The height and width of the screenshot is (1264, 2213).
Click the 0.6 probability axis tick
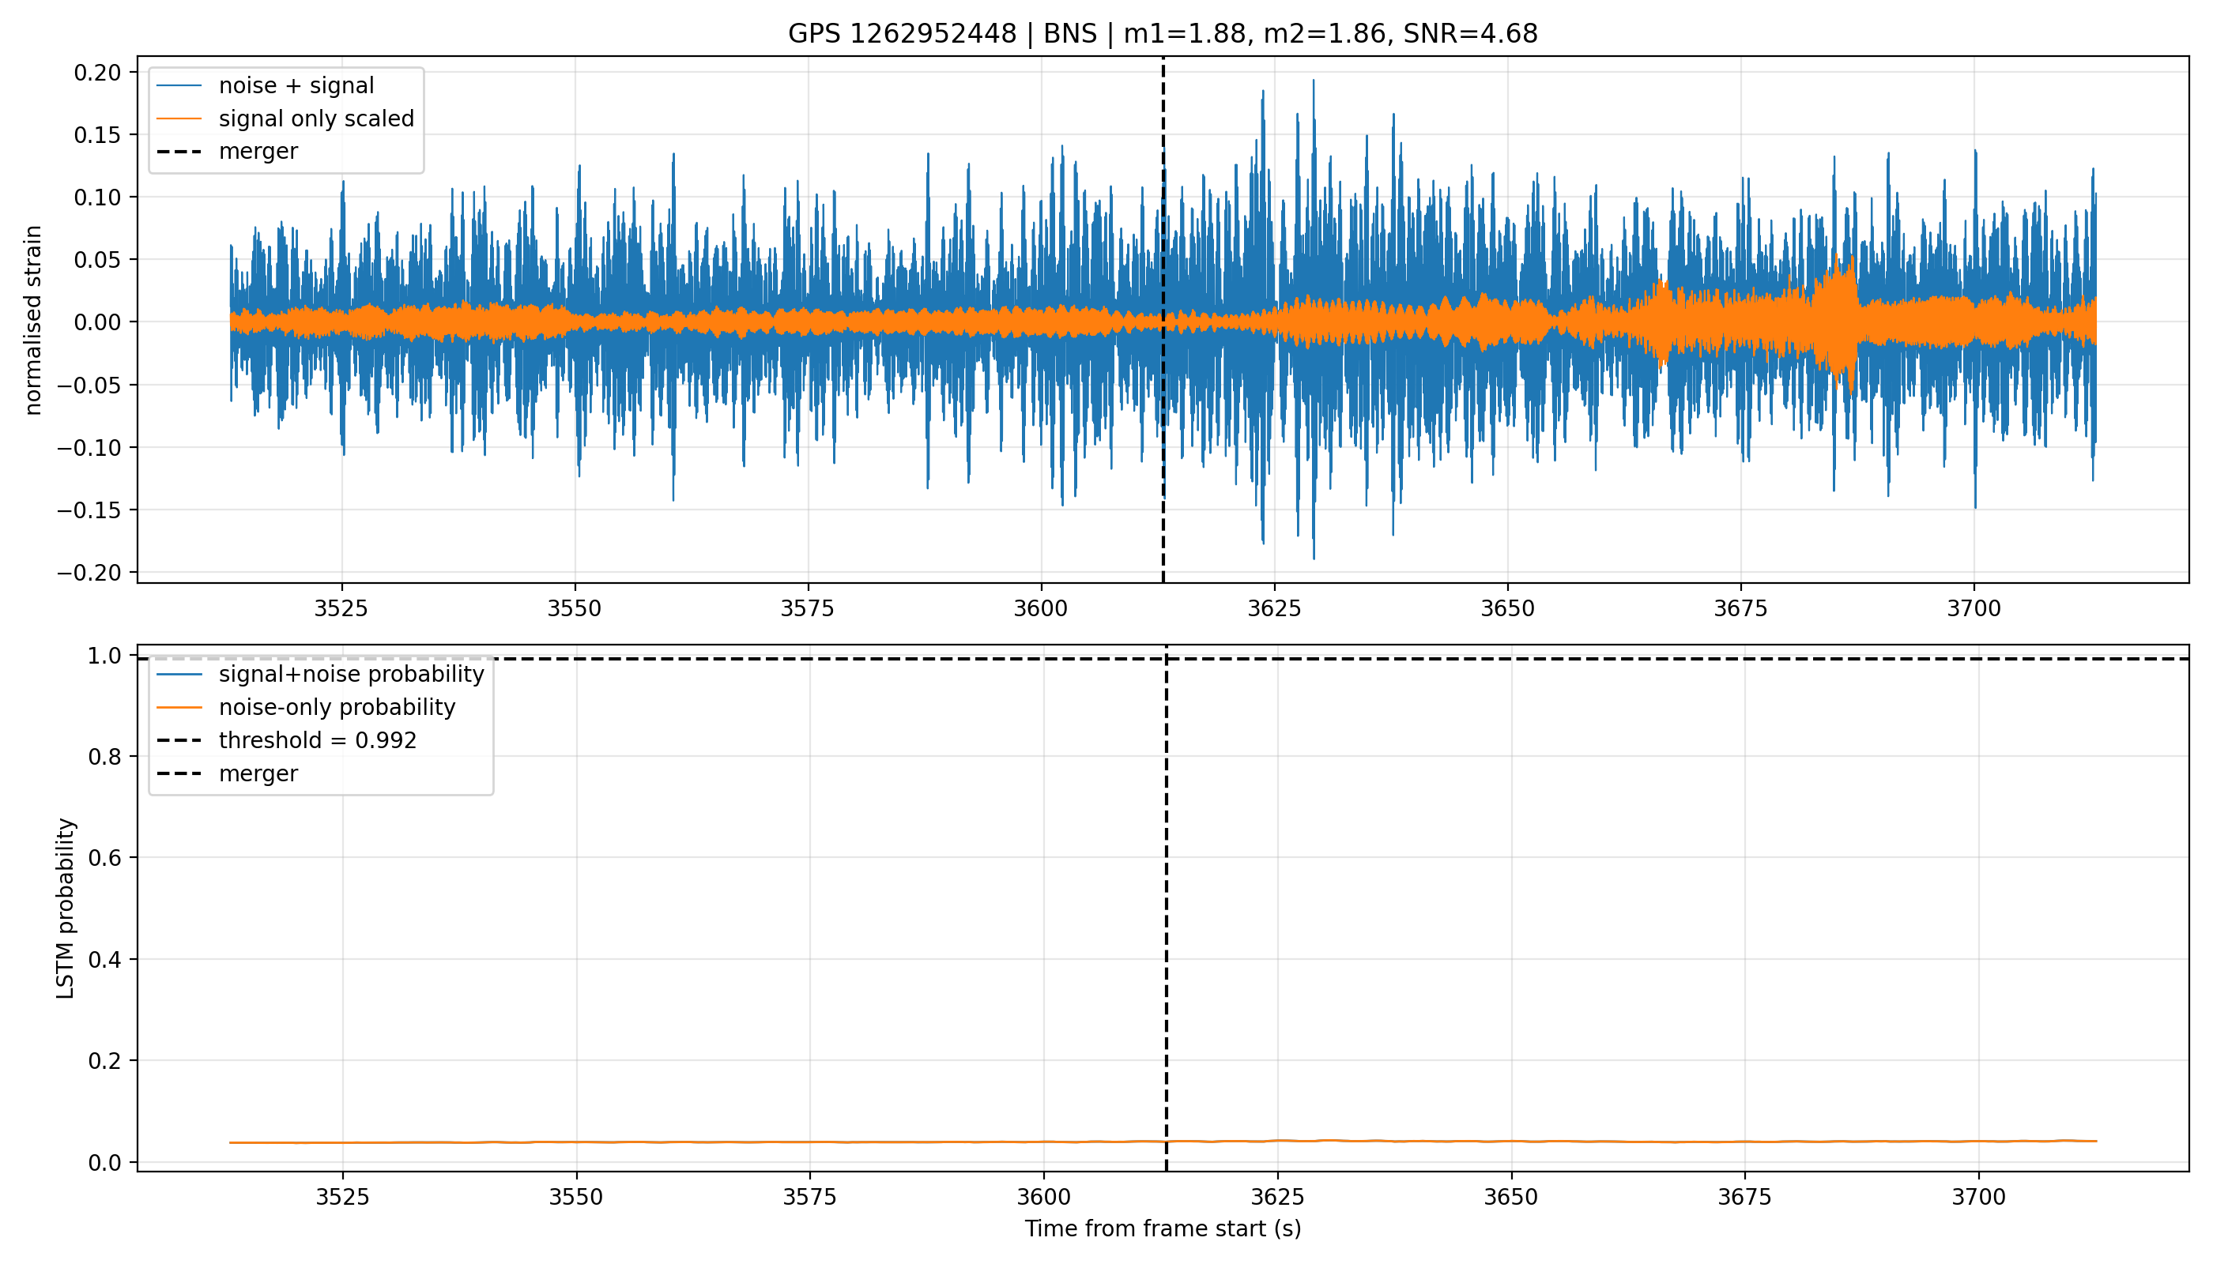105,858
